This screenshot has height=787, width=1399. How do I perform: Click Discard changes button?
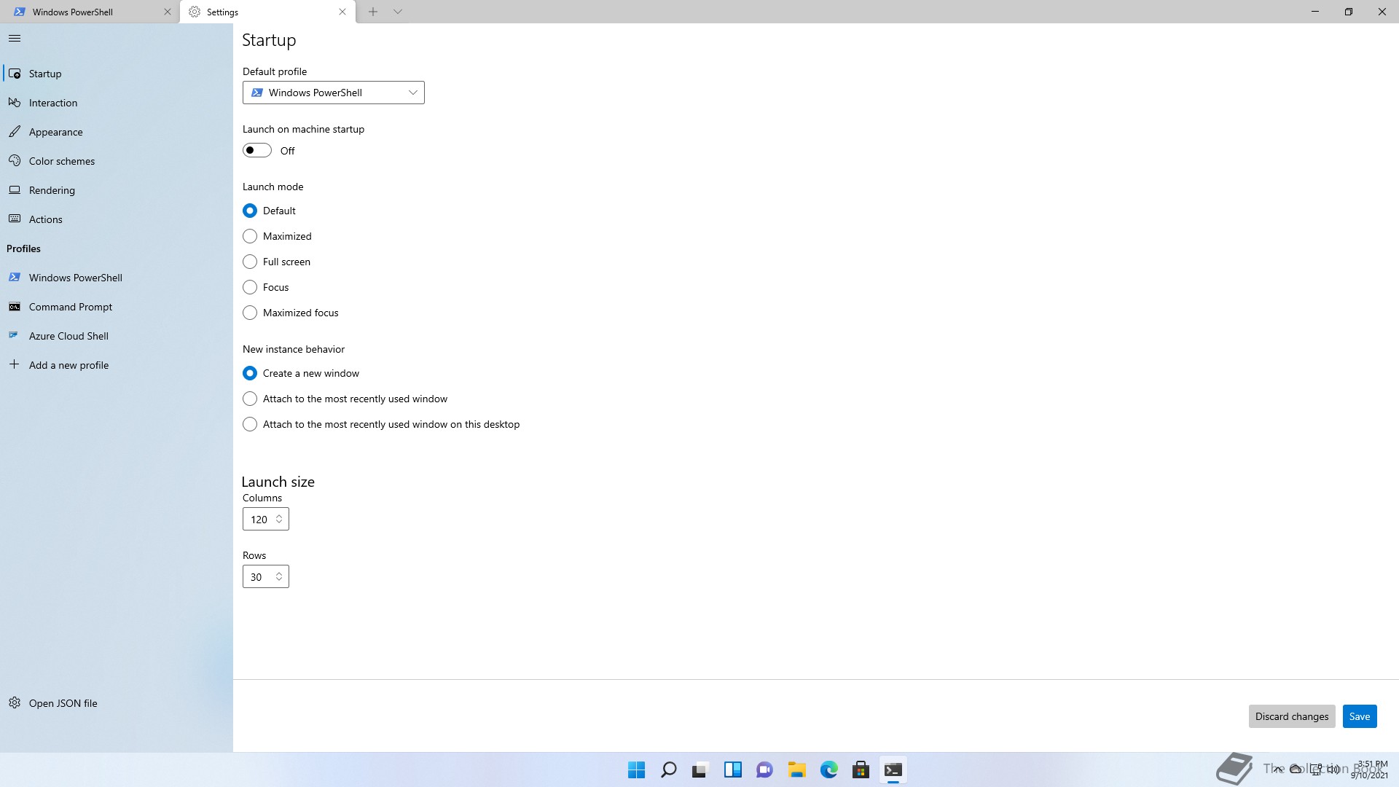point(1292,716)
